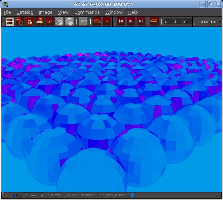Toggle the alpha A channel

click(17, 195)
